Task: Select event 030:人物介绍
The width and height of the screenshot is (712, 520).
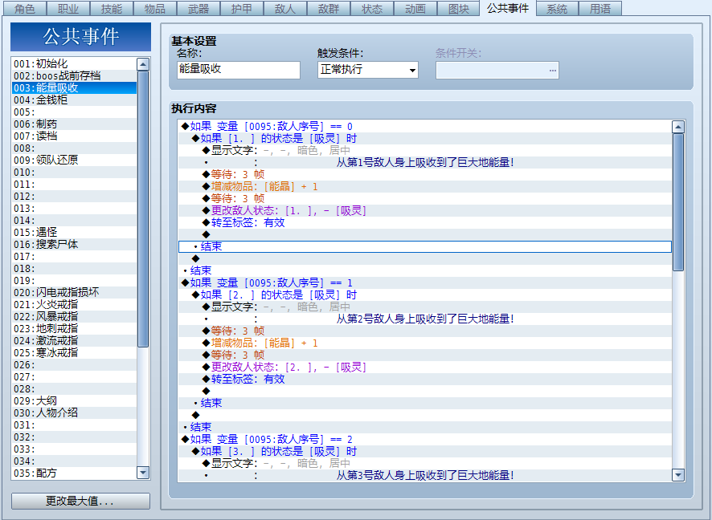Action: click(x=75, y=413)
